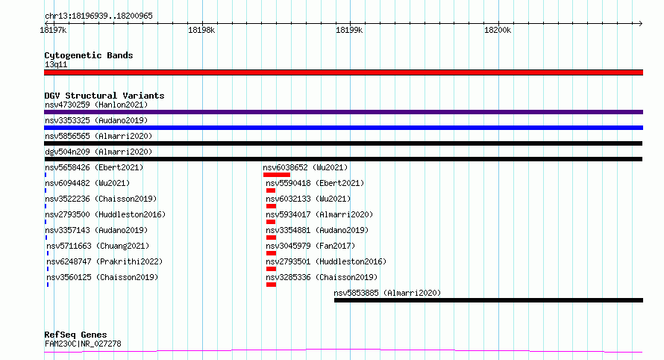Screen dimensions: 664x360
Task: Click the Cytogenetic Bands track title
Action: (89, 55)
